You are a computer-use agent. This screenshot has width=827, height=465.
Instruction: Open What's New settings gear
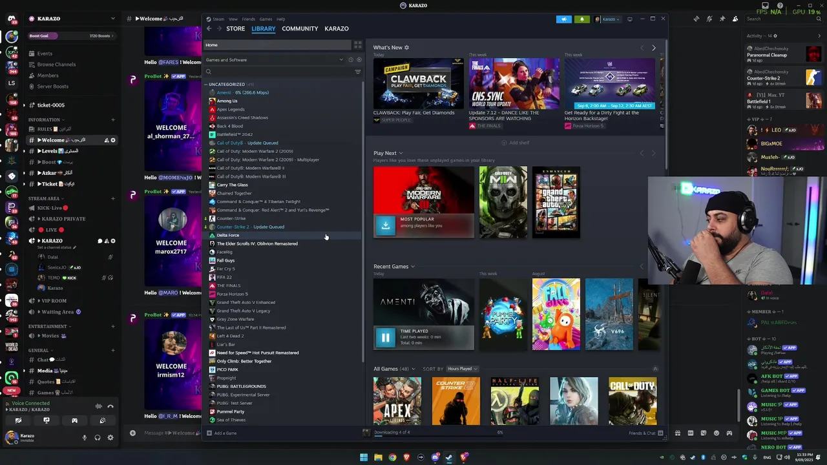click(x=406, y=47)
